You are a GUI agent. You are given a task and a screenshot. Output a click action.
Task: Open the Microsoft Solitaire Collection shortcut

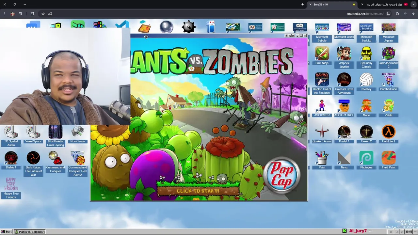coord(255,27)
